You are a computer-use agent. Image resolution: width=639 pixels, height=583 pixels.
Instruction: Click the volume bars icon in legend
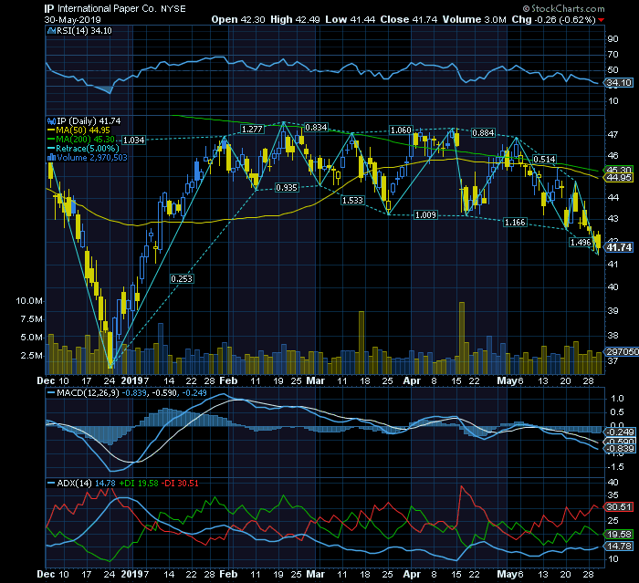point(51,157)
